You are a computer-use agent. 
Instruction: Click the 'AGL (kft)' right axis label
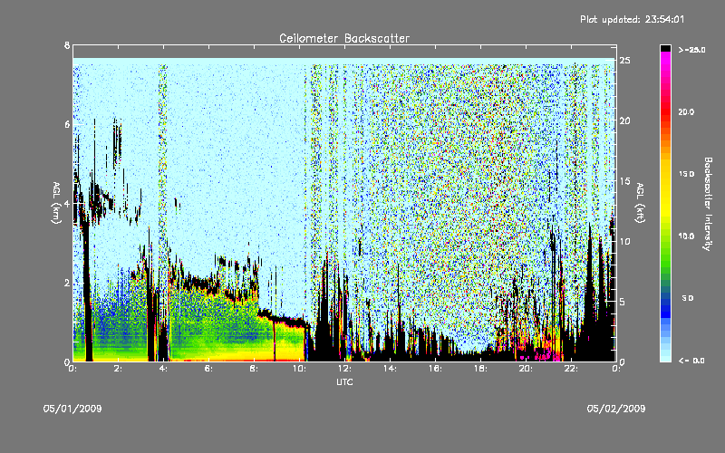point(640,203)
